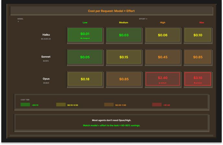Click the '60-80% savings' green text line
Image resolution: width=223 pixels, height=145 pixels.
click(111, 125)
